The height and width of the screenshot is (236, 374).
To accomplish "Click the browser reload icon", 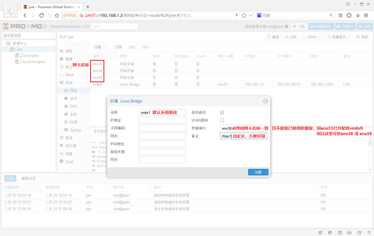I will (42, 15).
